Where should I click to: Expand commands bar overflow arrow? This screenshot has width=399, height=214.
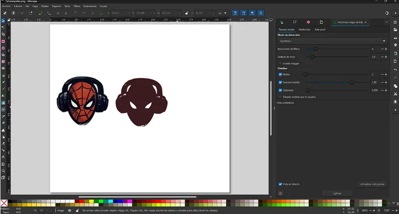tap(395, 110)
